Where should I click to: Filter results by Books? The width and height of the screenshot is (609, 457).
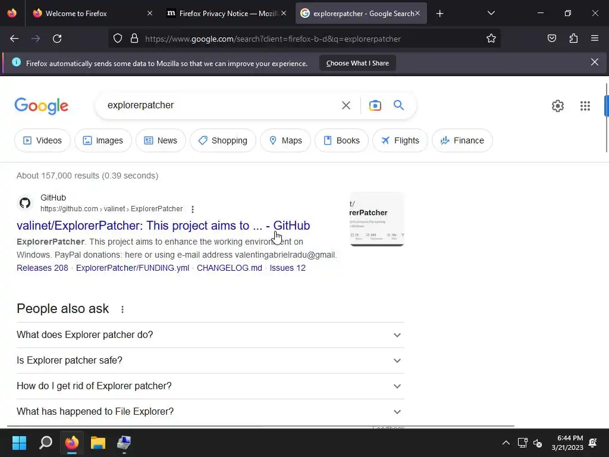pos(341,140)
